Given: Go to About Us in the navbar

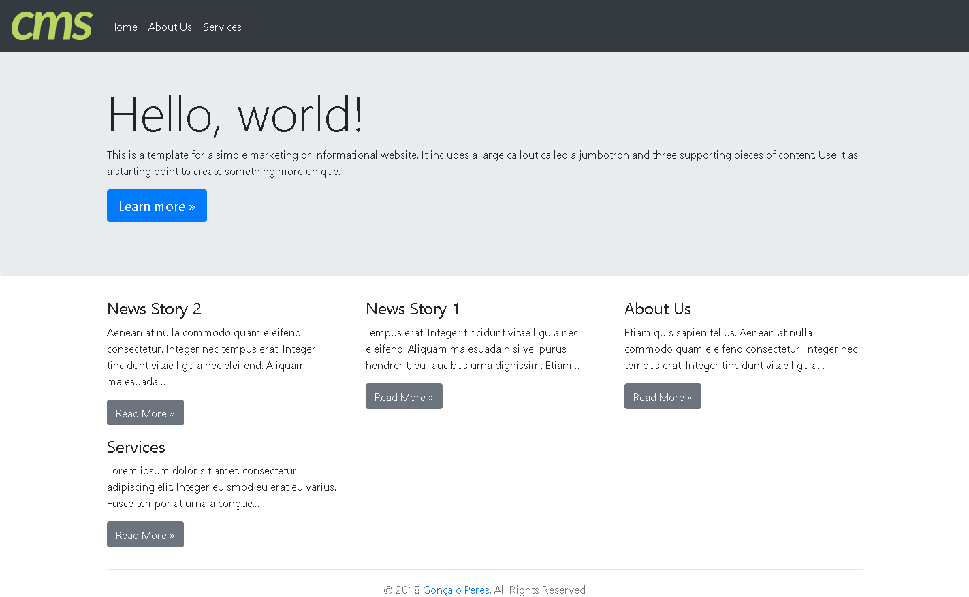Looking at the screenshot, I should [x=170, y=27].
